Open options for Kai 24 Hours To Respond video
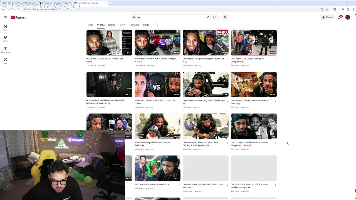 click(x=179, y=185)
